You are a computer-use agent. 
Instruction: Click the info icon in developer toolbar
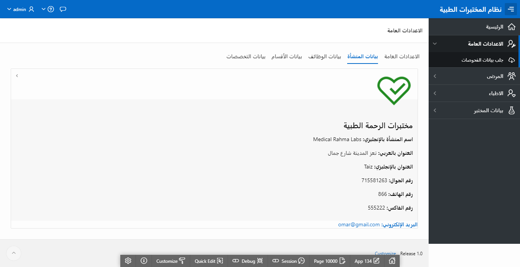point(144,261)
